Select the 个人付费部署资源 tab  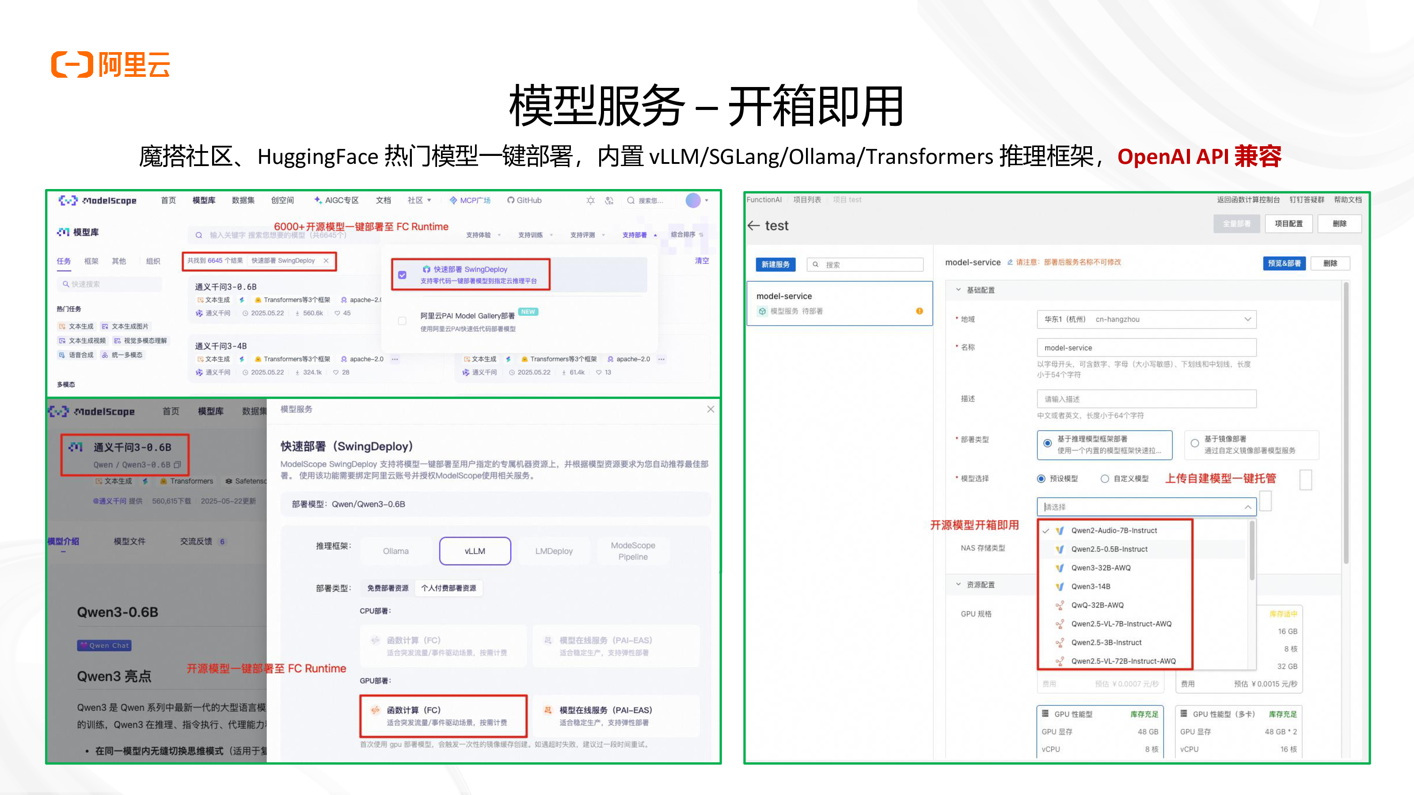tap(449, 588)
